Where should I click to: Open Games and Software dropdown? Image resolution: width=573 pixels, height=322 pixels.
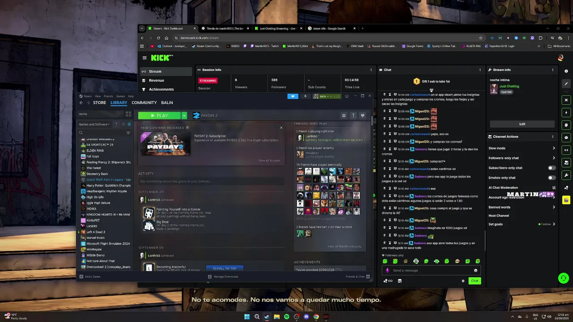[94, 124]
